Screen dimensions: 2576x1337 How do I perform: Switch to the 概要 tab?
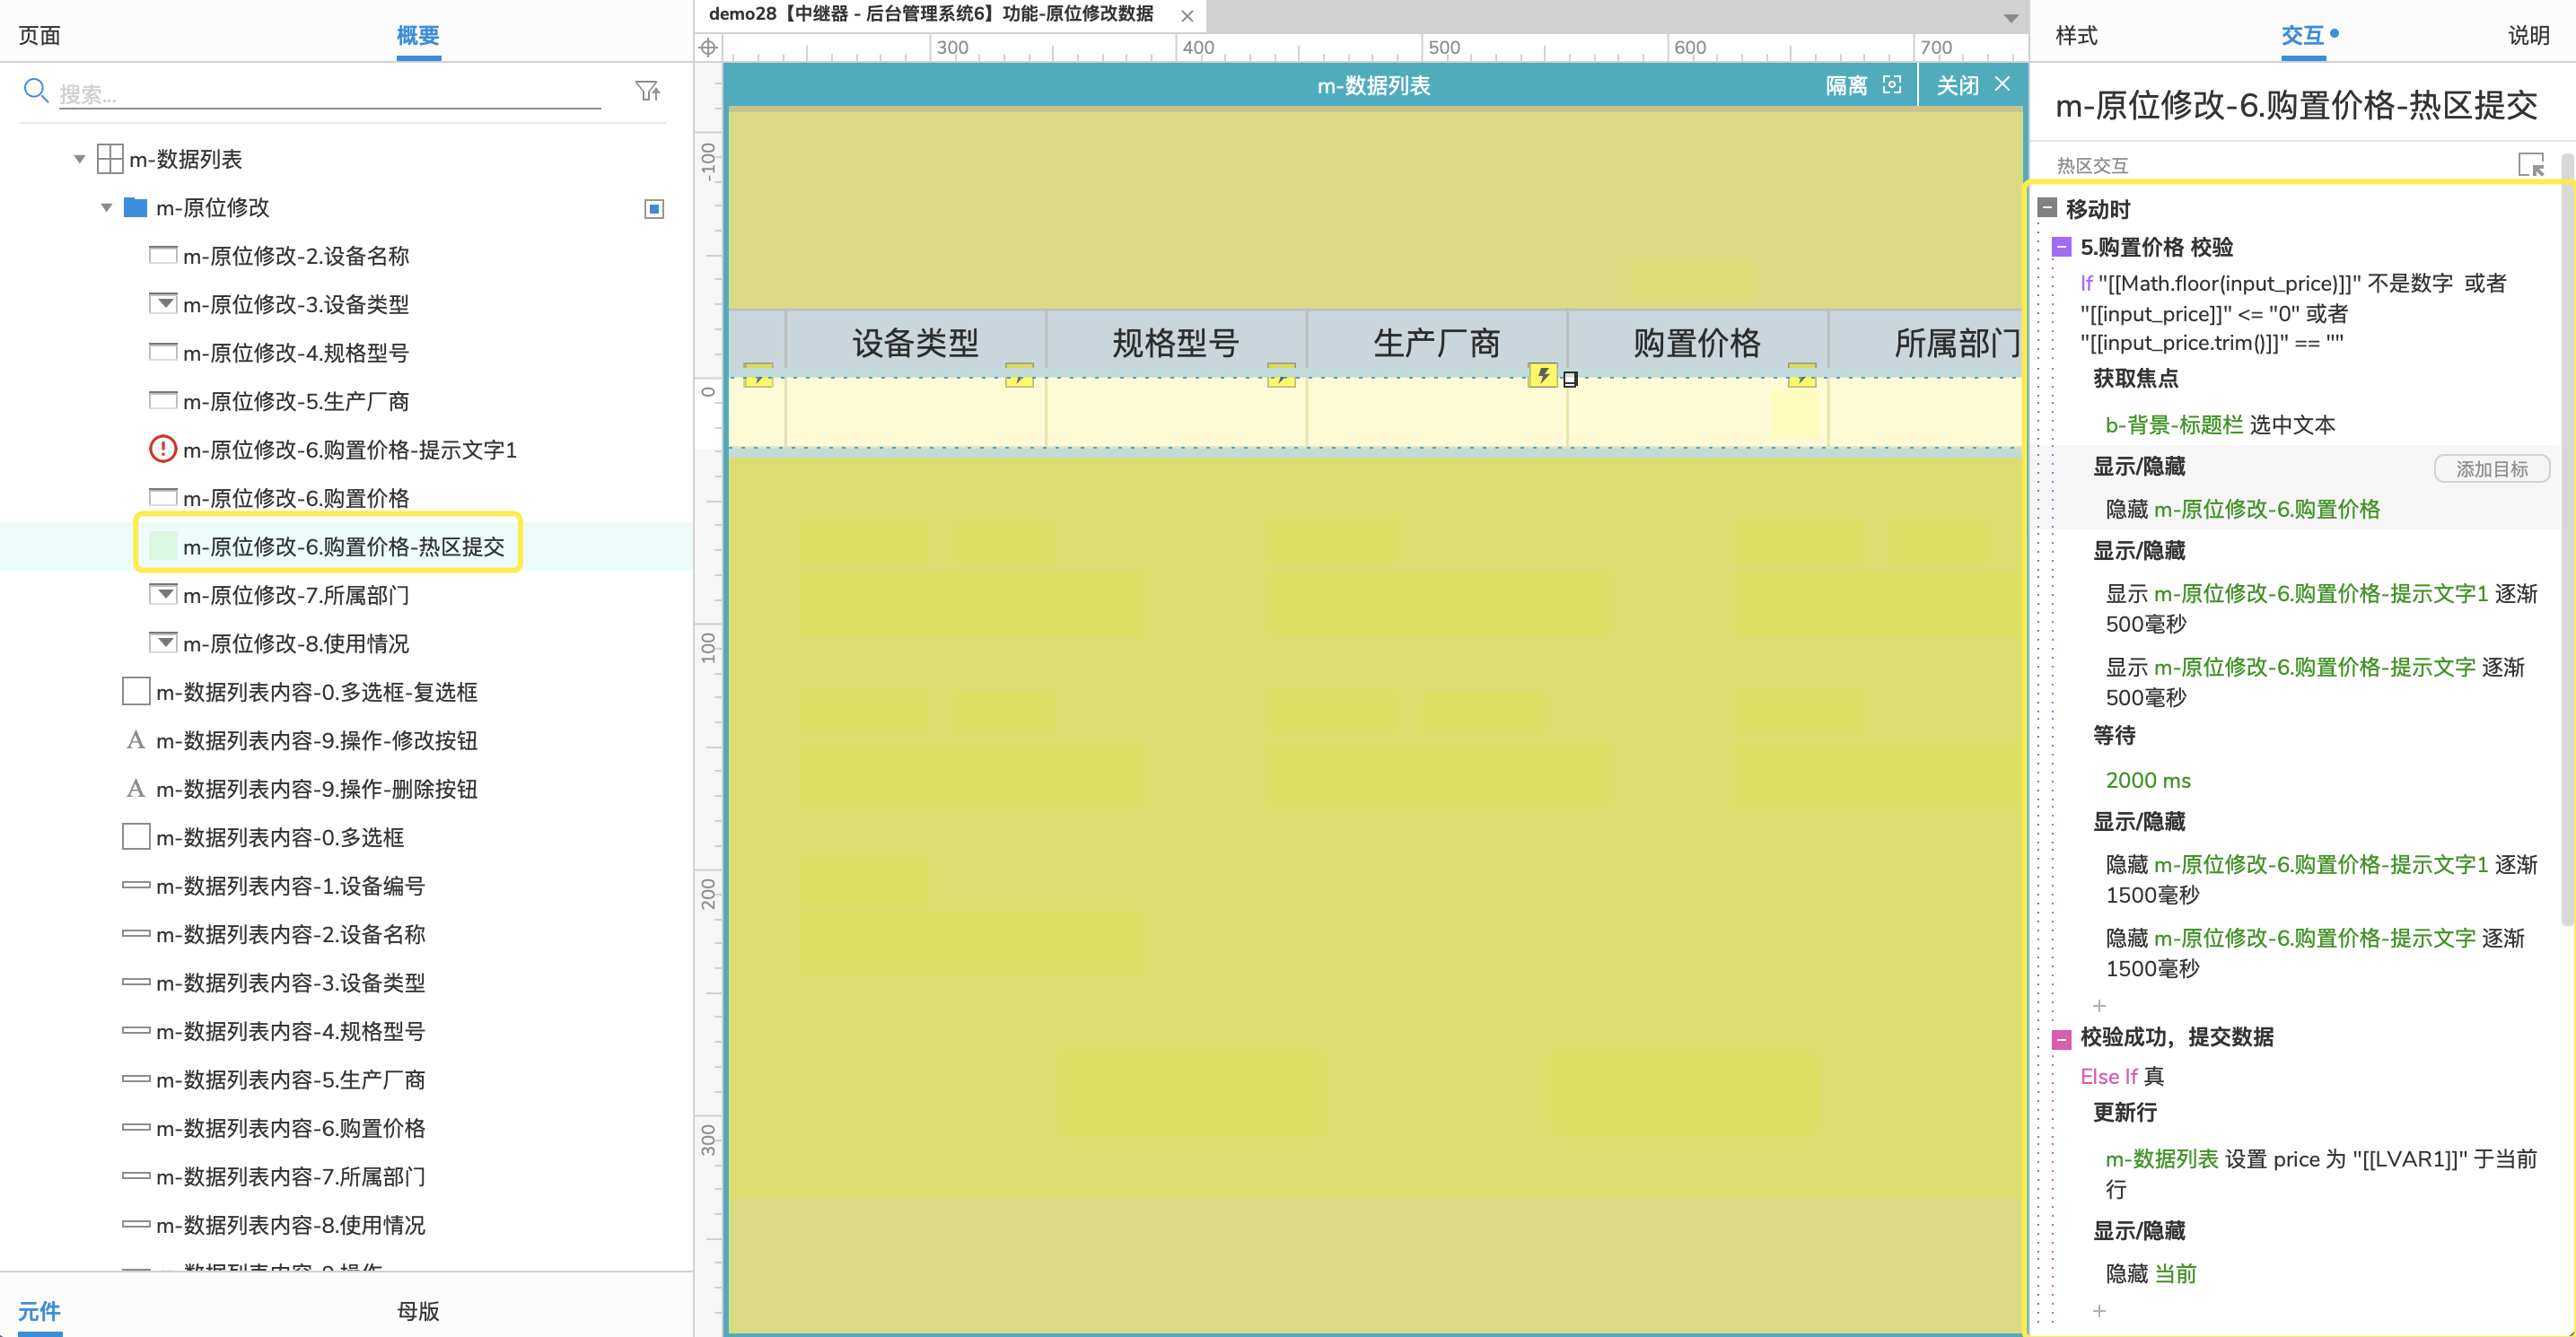pyautogui.click(x=418, y=36)
